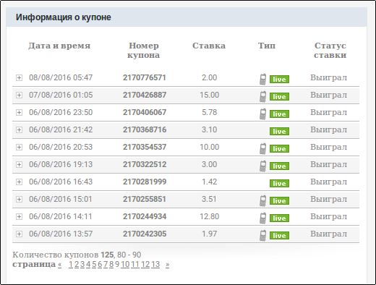
Task: Open pagination page 1
Action: point(71,265)
